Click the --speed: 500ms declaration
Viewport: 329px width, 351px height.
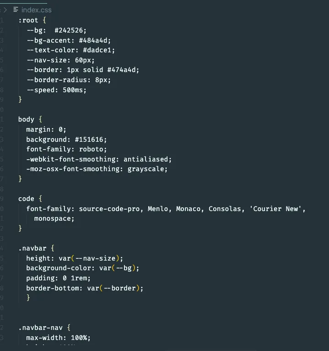point(57,90)
